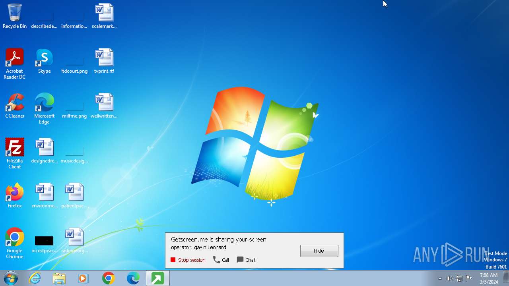Open the Action Center flag icon
509x286 pixels.
click(469, 278)
